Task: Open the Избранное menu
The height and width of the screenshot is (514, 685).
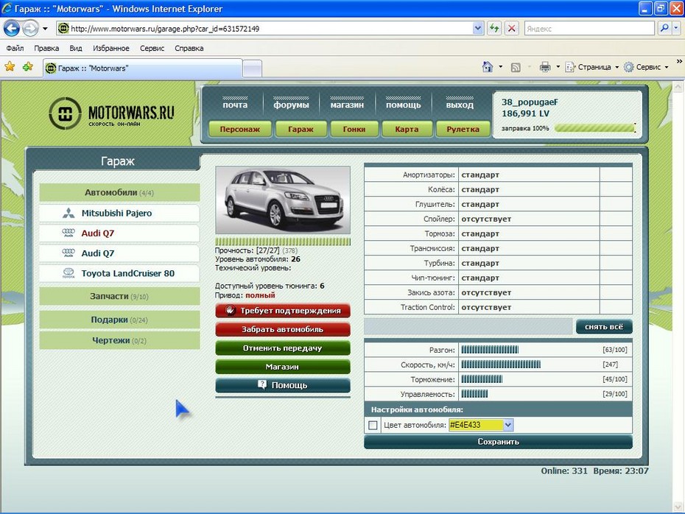Action: tap(111, 48)
